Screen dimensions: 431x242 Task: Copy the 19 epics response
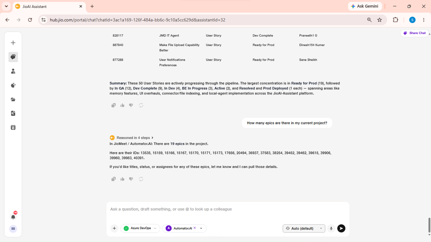[x=113, y=179]
